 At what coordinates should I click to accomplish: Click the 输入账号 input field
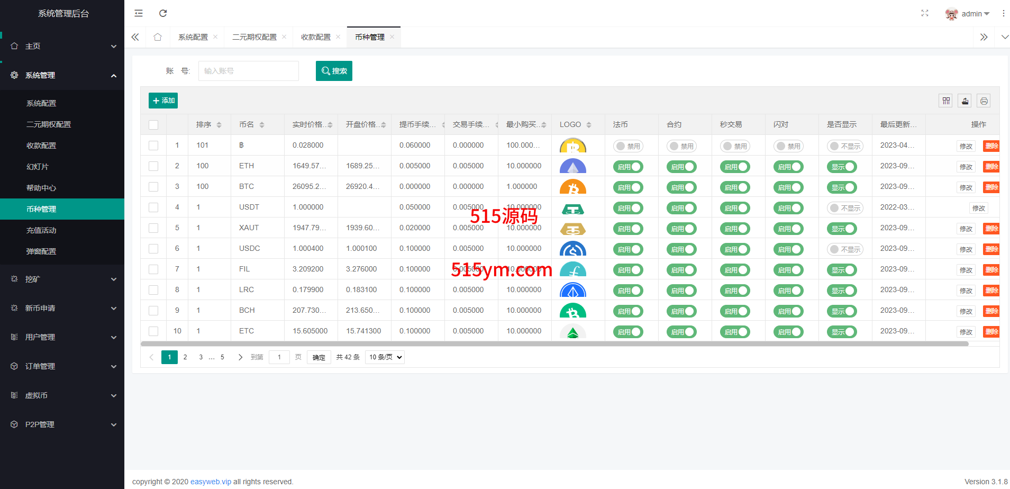click(x=248, y=71)
